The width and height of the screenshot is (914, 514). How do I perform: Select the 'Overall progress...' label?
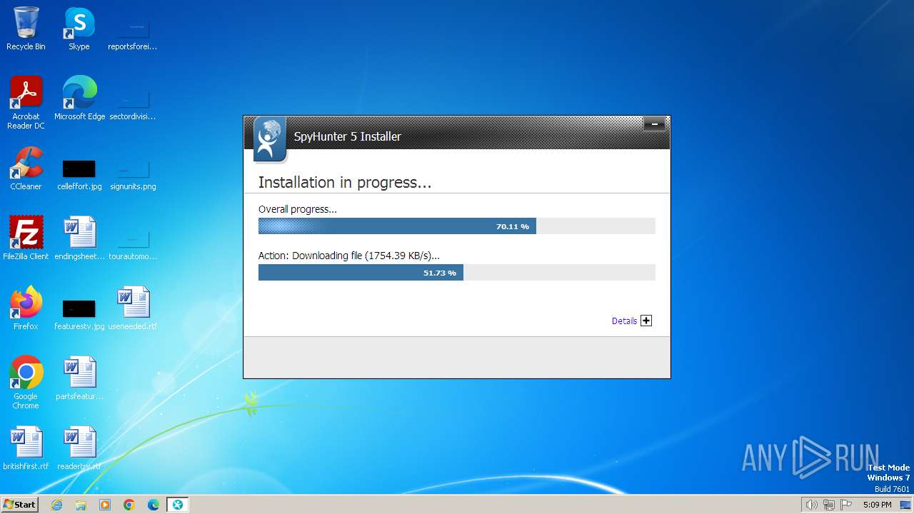point(297,209)
